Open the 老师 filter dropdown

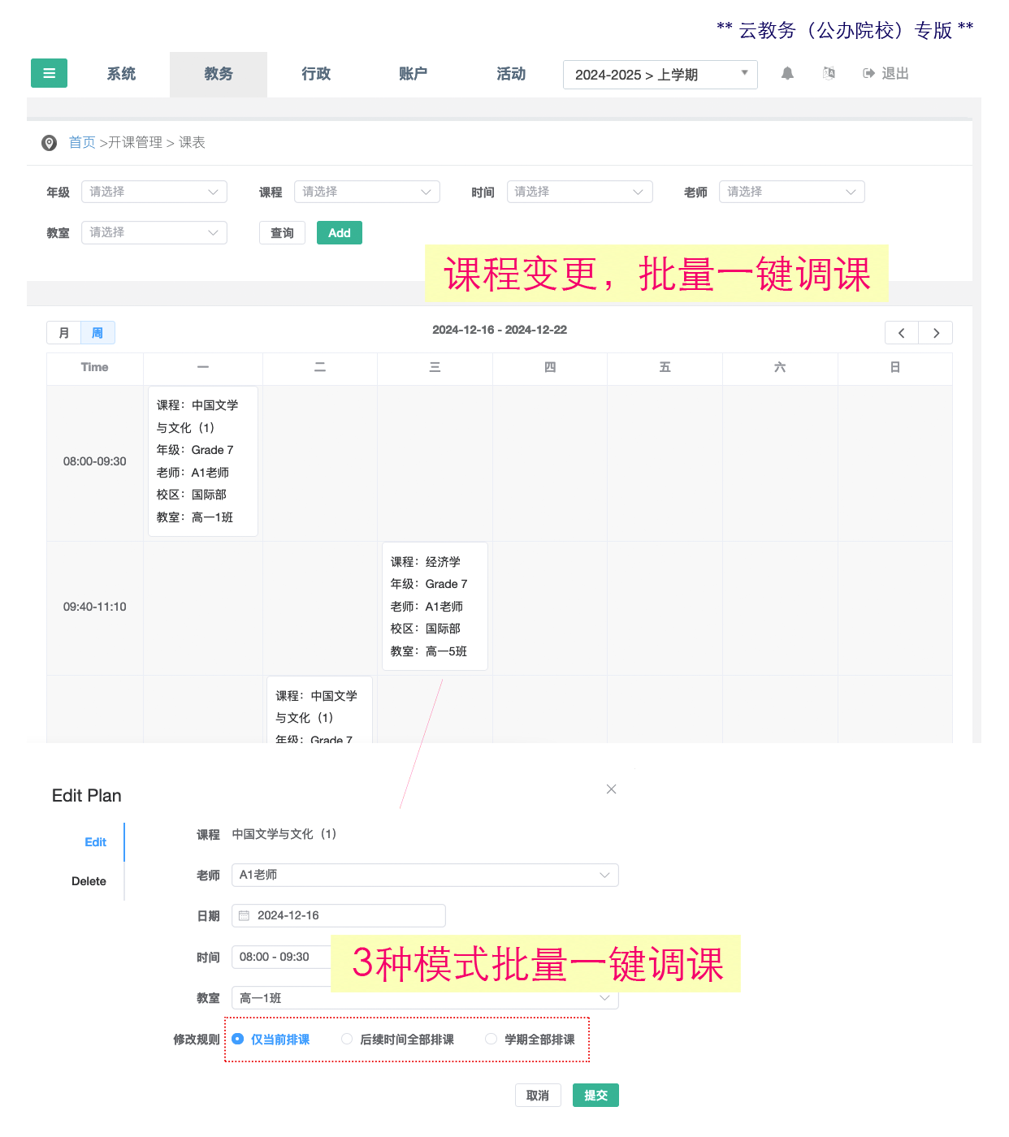[x=792, y=192]
